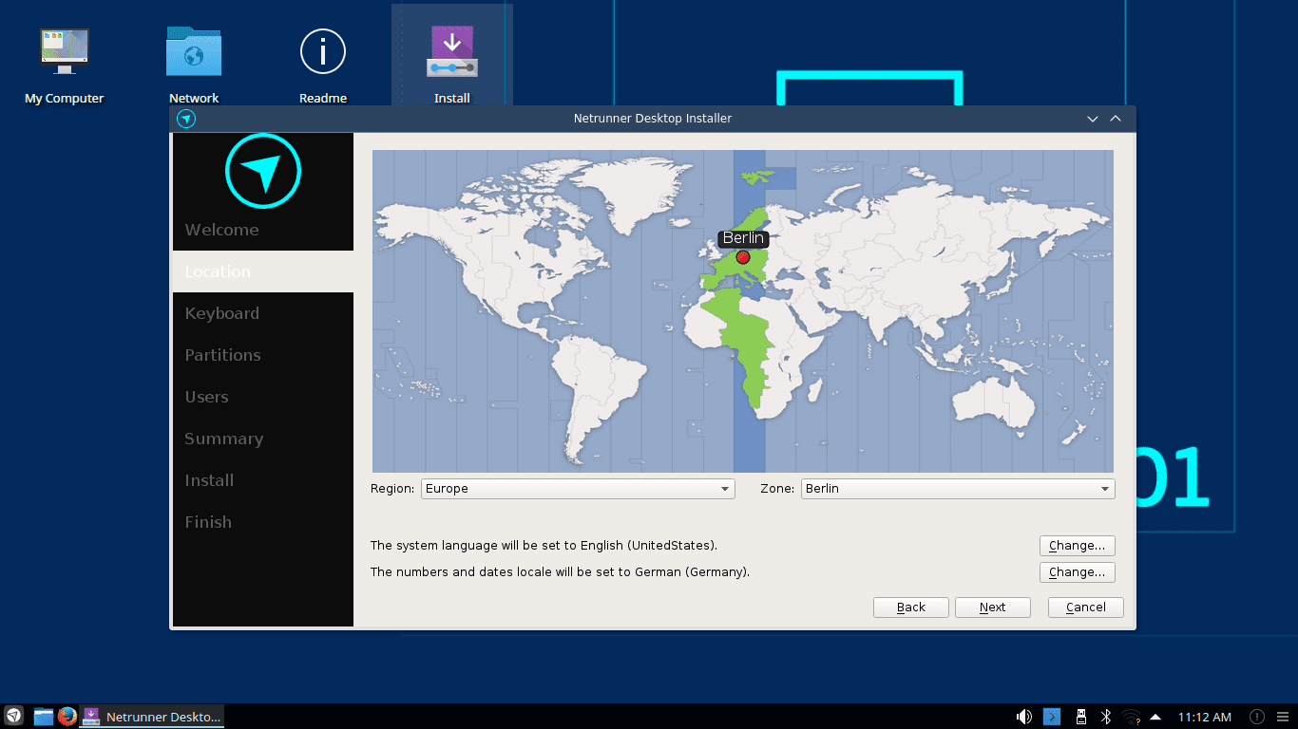Screen dimensions: 1298x729
Task: Change the numbers and dates locale
Action: [x=1077, y=572]
